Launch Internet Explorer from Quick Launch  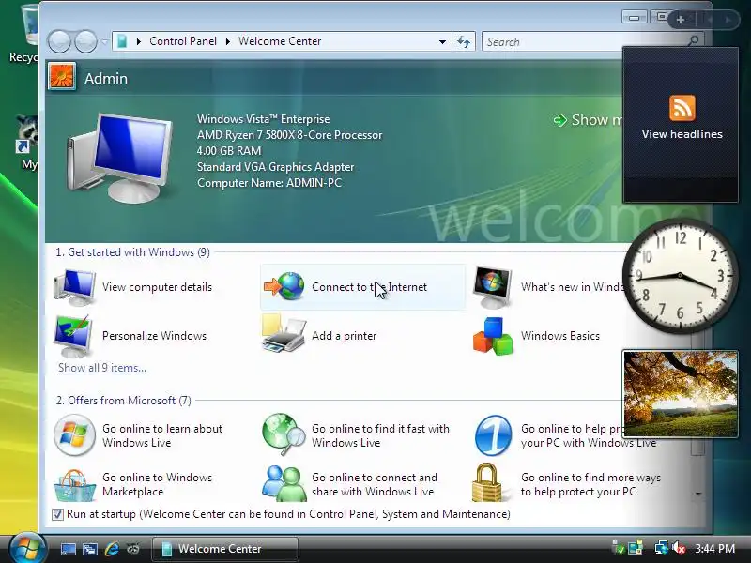click(x=112, y=549)
